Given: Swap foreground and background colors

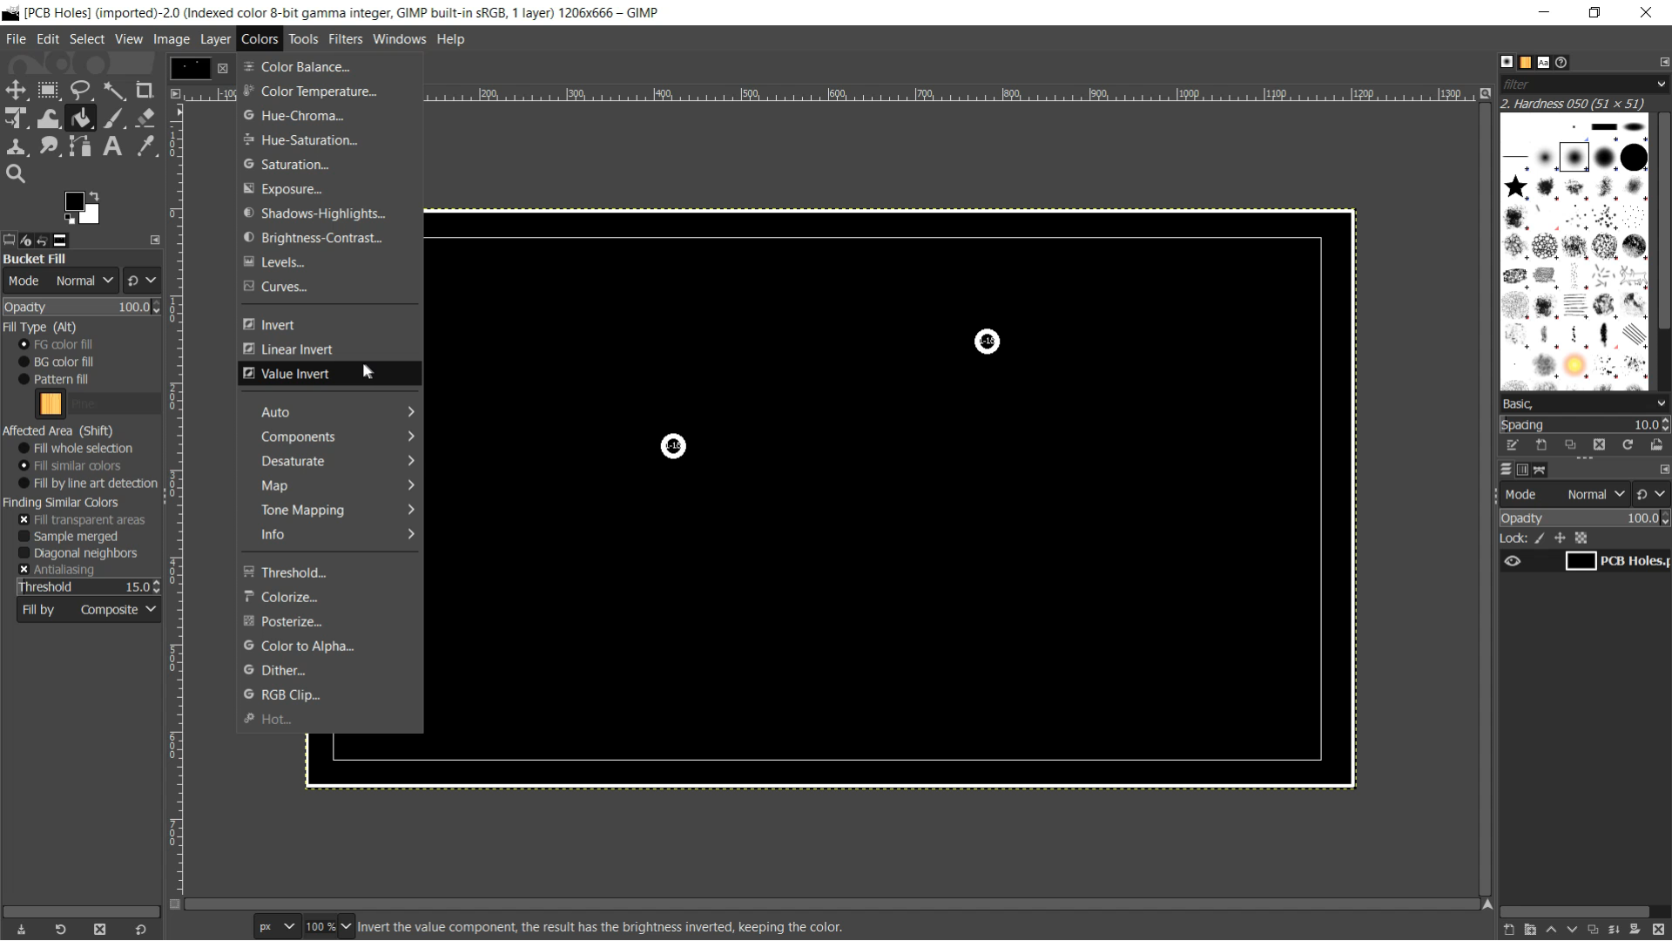Looking at the screenshot, I should click(94, 195).
